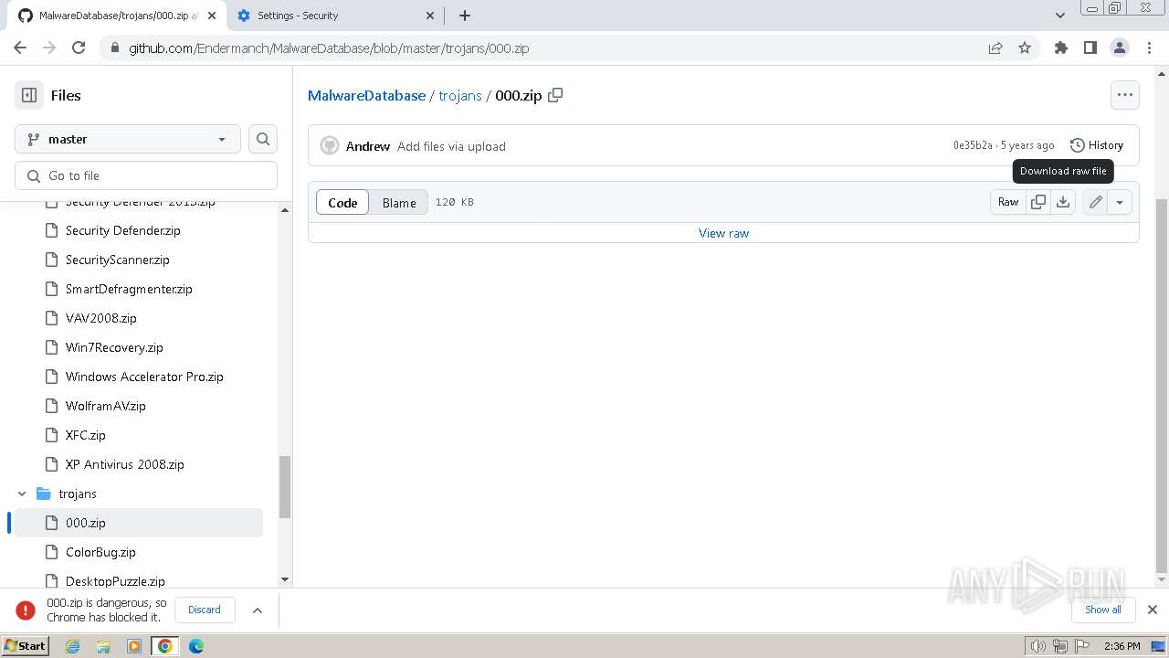Image resolution: width=1169 pixels, height=658 pixels.
Task: Collapse the trojans folder chevron
Action: [x=22, y=493]
